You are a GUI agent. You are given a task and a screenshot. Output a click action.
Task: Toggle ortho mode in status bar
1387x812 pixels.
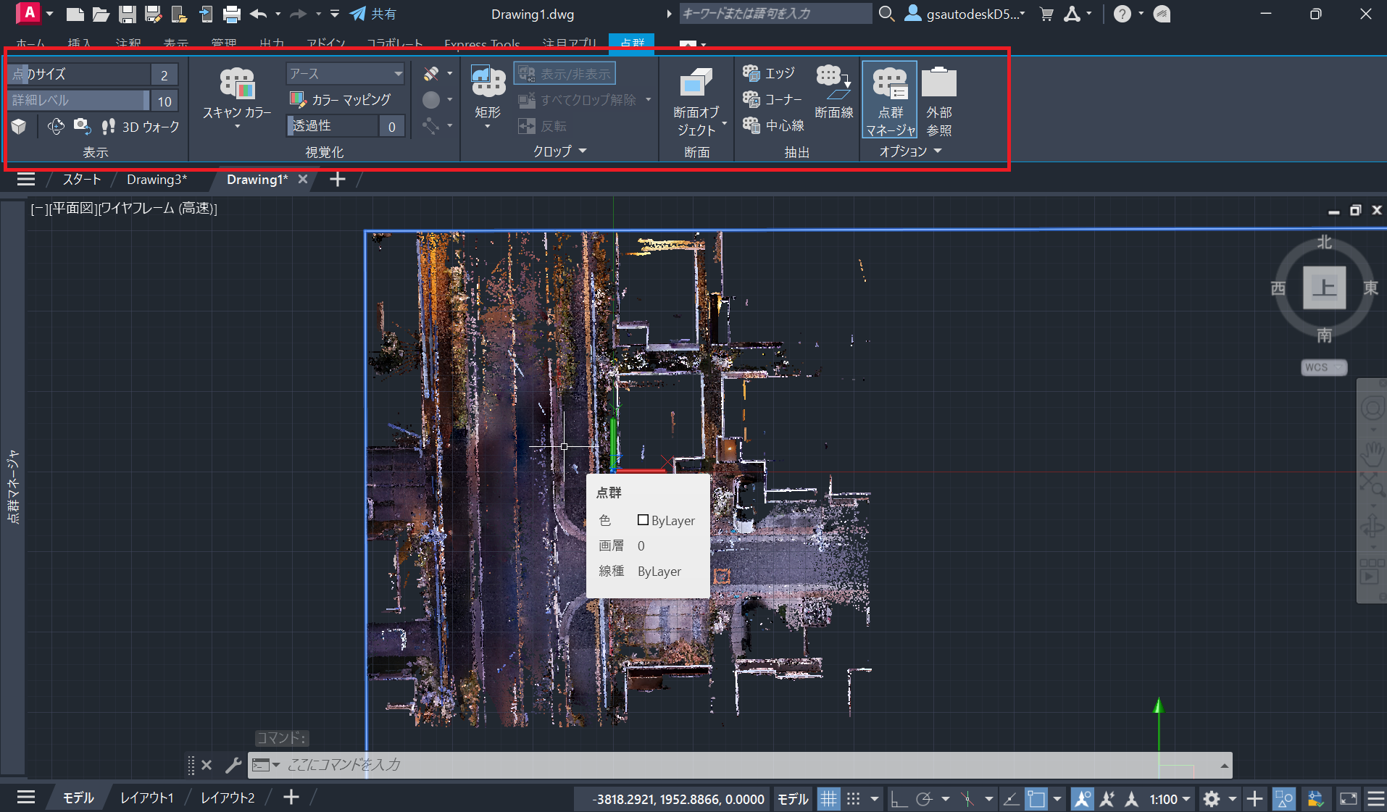pos(899,799)
